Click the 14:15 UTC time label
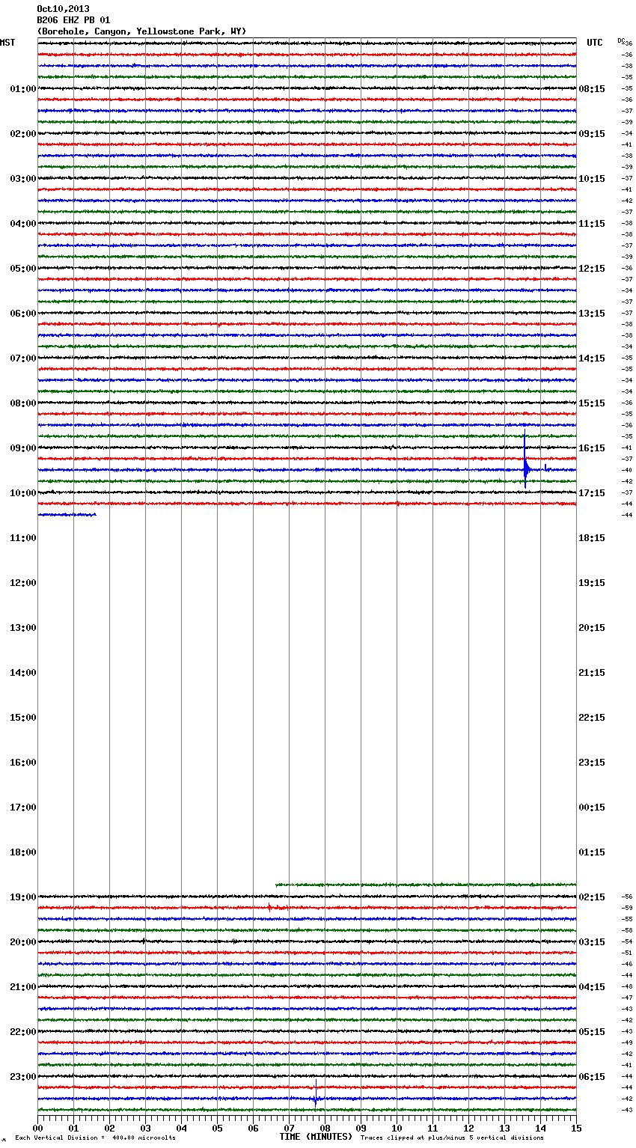636x1148 pixels. click(x=592, y=358)
